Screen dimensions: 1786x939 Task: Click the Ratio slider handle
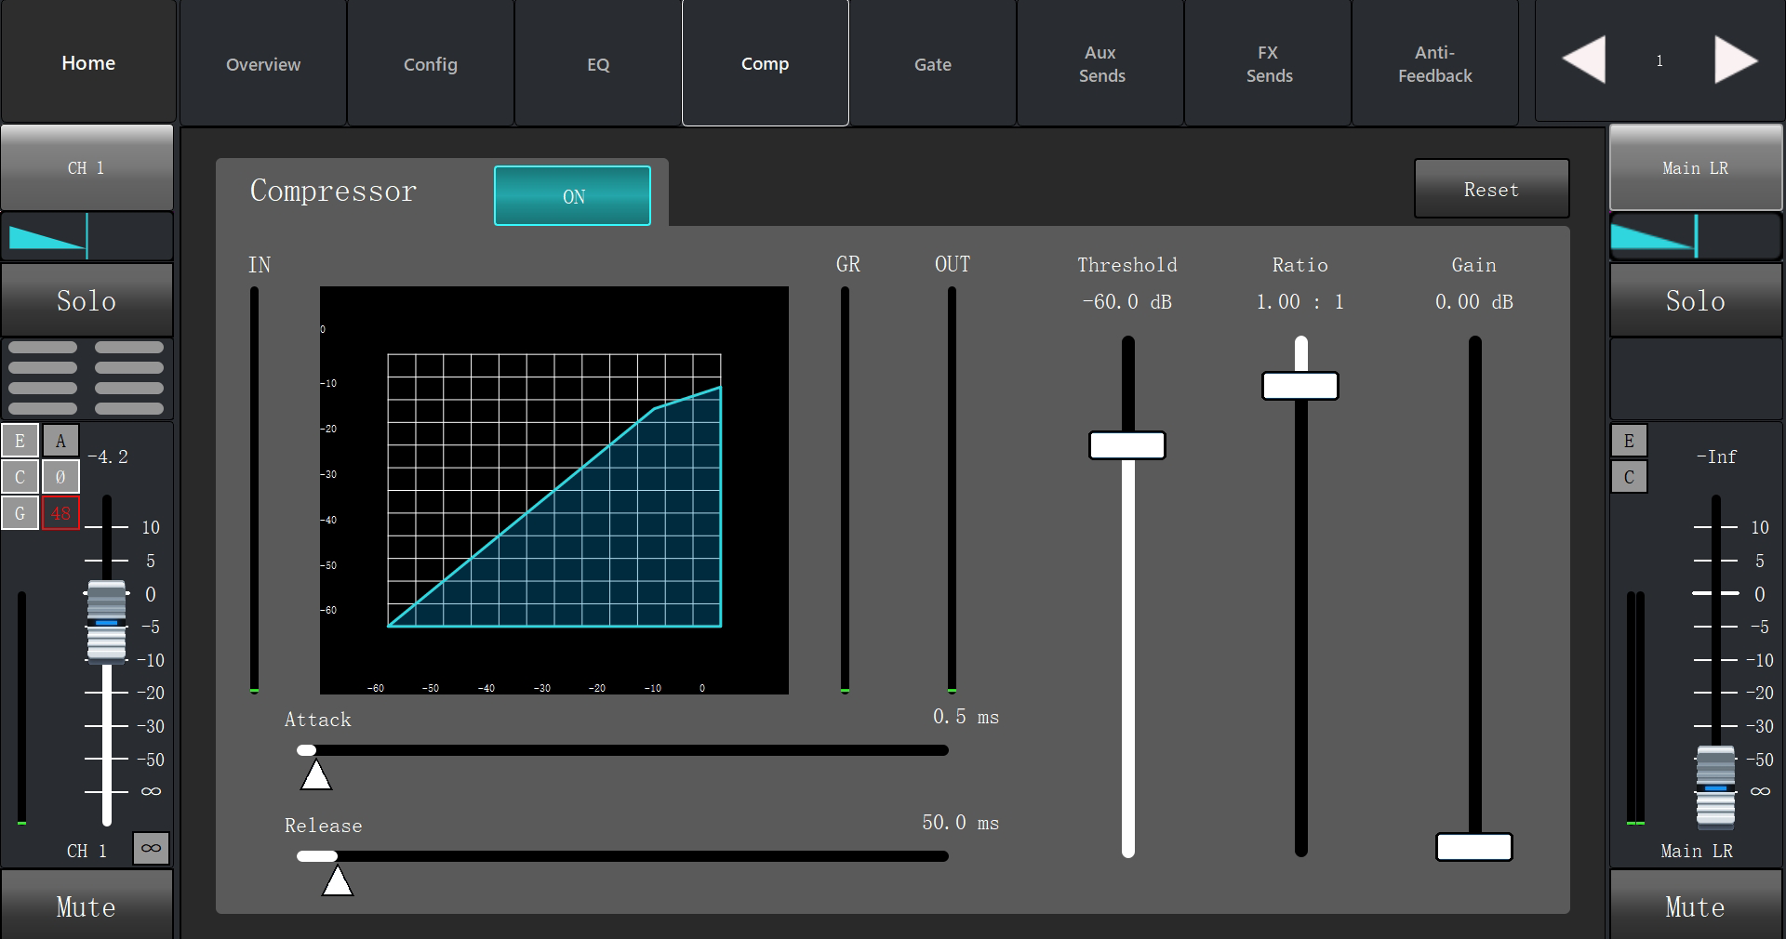coord(1300,386)
